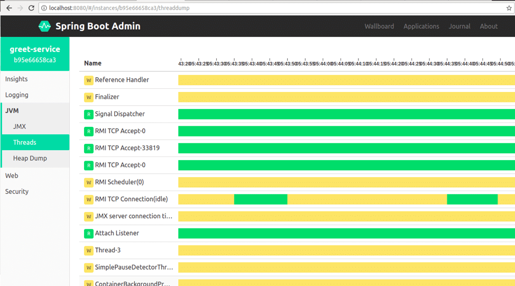Click the browser back arrow

click(x=8, y=8)
